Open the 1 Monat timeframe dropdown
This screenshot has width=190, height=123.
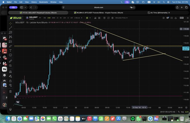click(78, 18)
